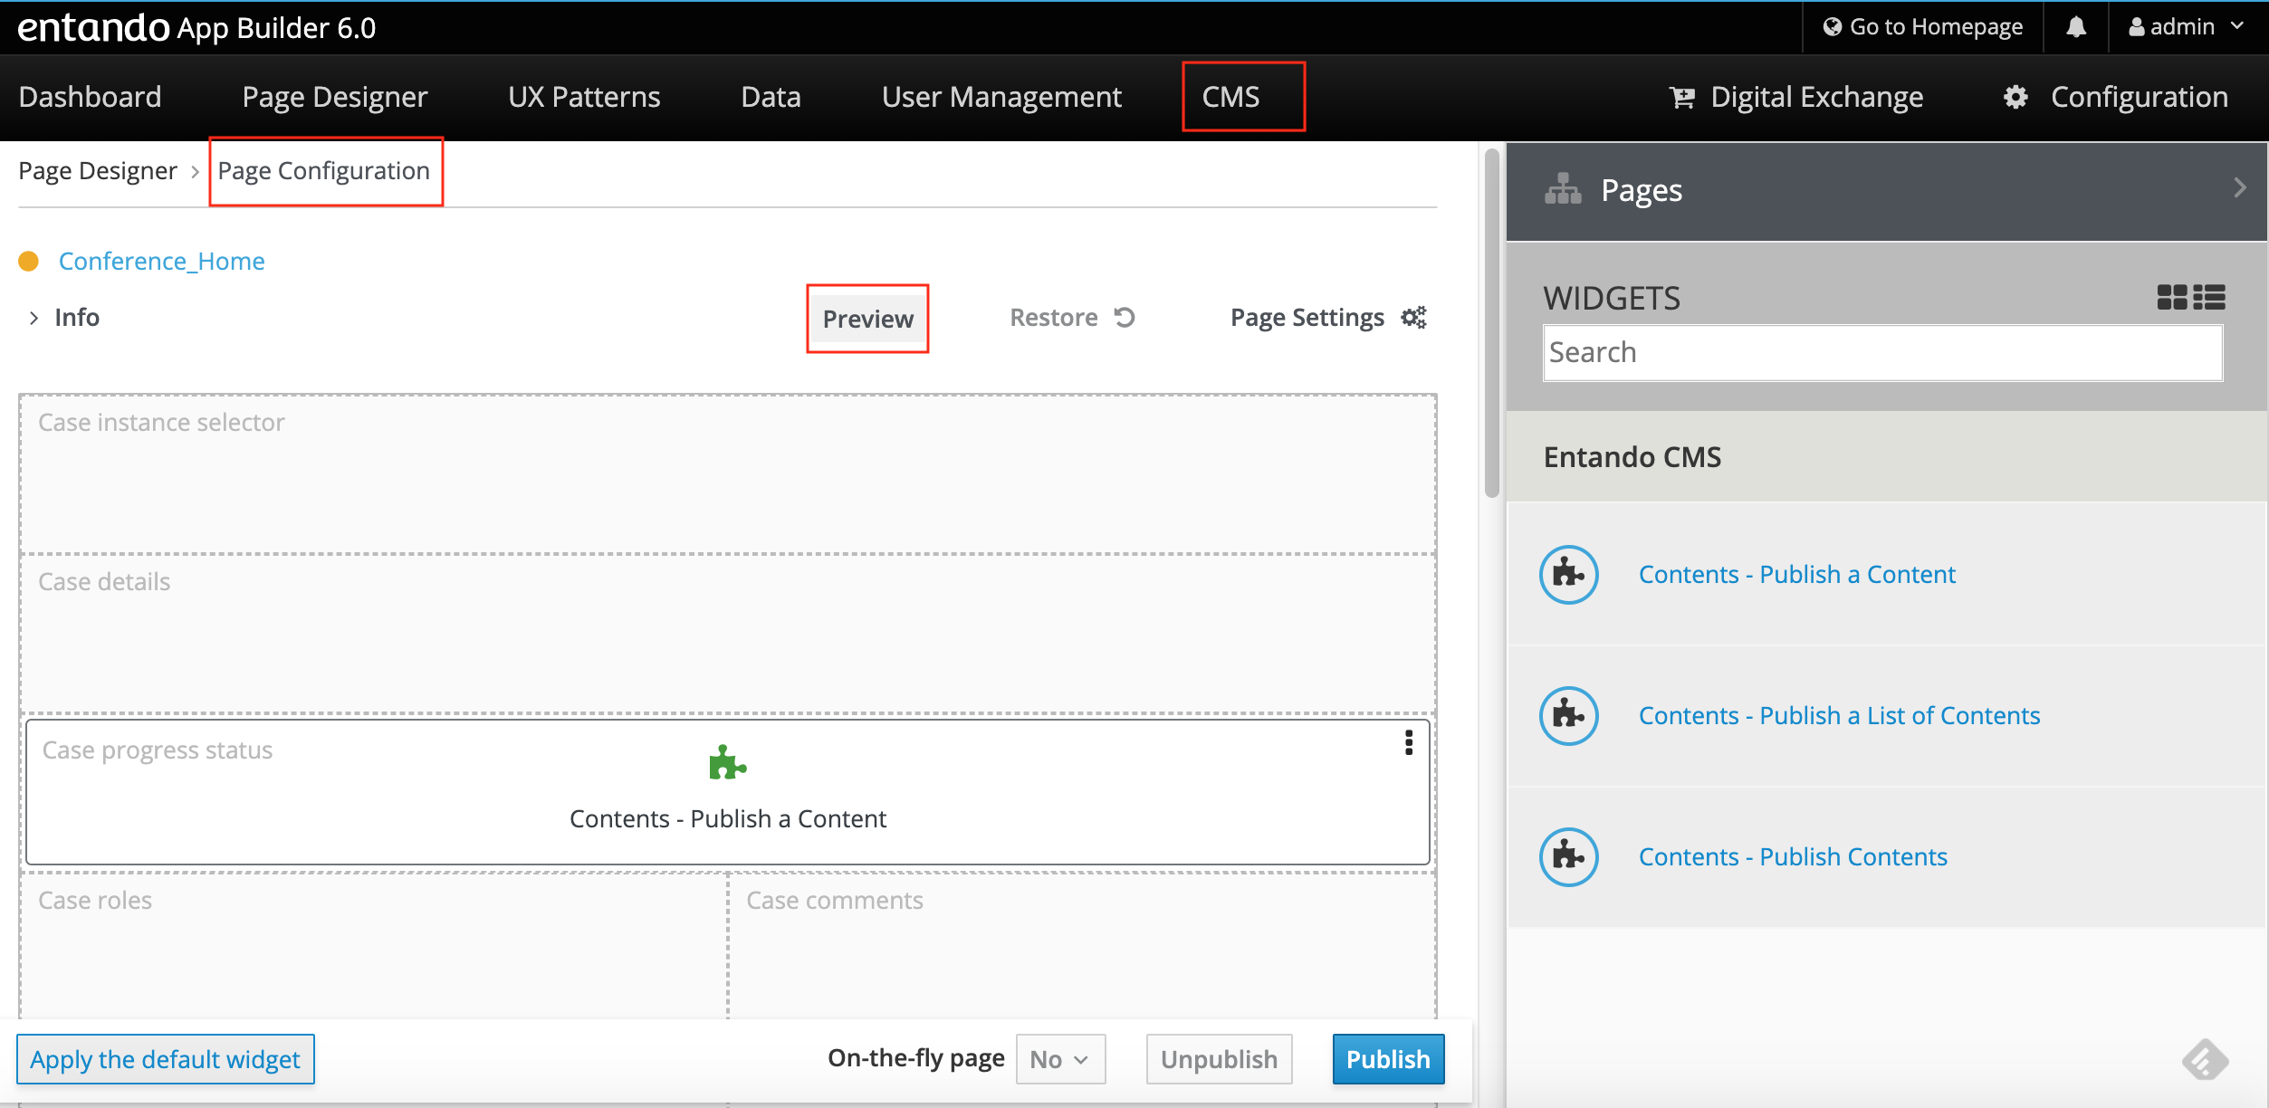This screenshot has width=2269, height=1108.
Task: Click Publish a List of Contents puzzle icon
Action: [x=1568, y=715]
